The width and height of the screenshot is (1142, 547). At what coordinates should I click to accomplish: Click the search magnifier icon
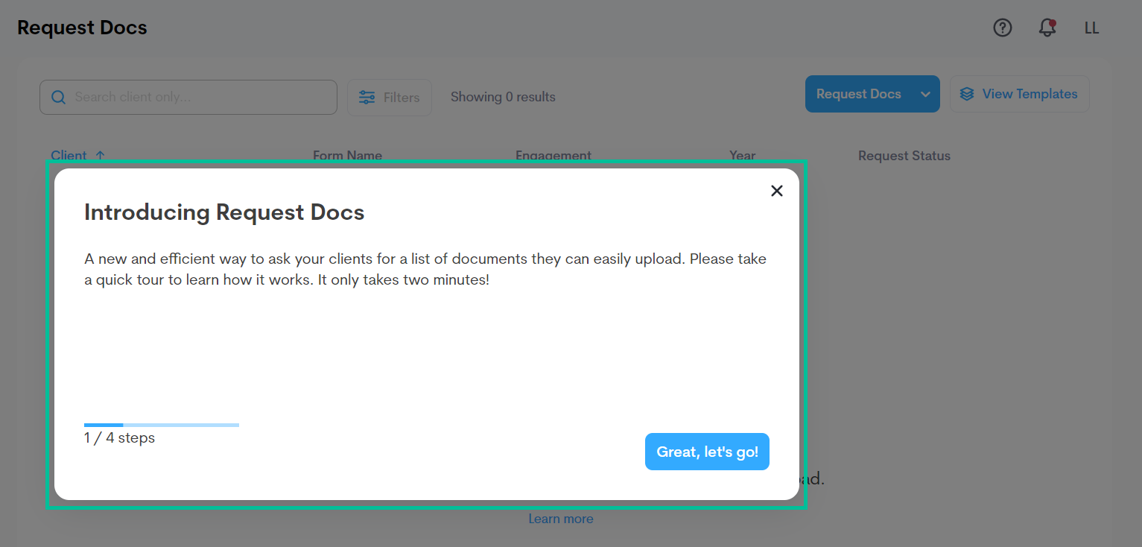pos(58,97)
